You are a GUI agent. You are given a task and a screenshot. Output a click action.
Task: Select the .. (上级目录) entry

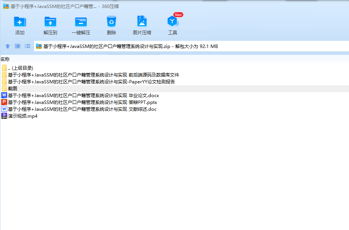[21, 68]
